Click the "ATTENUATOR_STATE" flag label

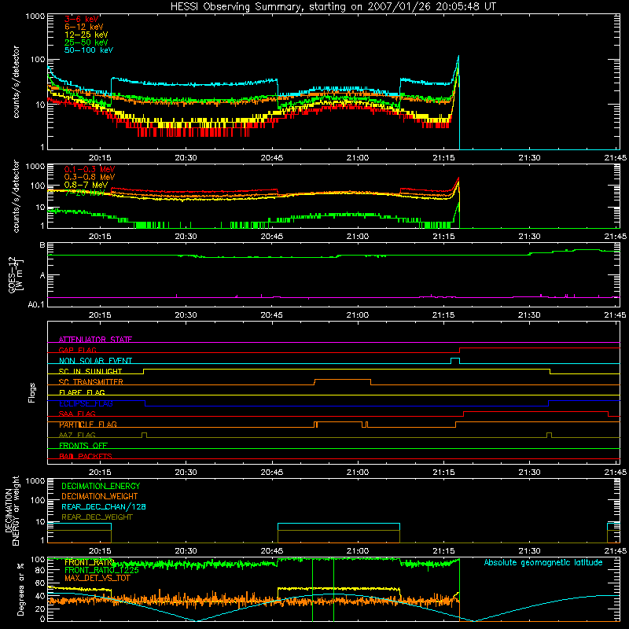tap(95, 340)
